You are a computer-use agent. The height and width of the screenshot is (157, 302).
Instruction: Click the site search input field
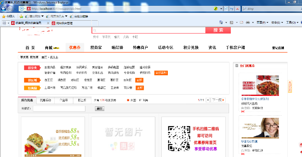149,30
